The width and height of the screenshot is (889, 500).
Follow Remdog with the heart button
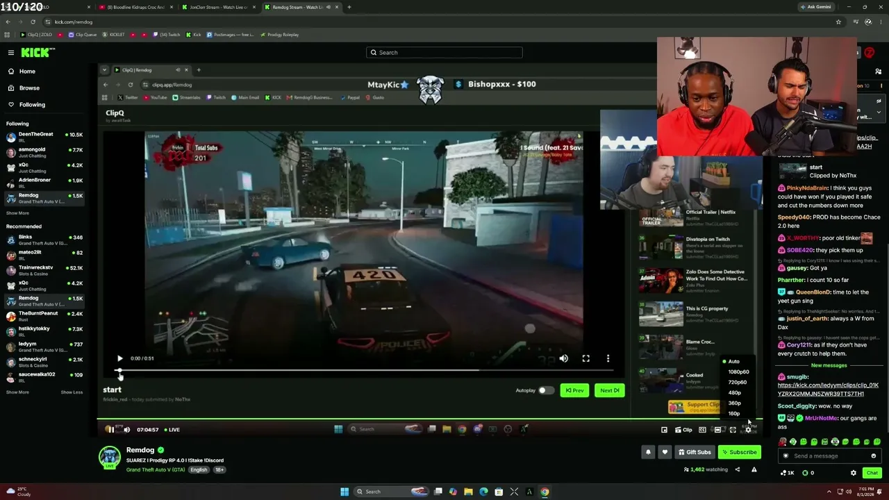tap(665, 452)
